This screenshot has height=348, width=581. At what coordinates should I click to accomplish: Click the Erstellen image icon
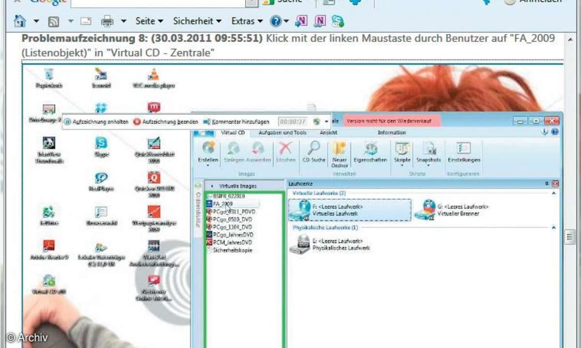click(209, 147)
